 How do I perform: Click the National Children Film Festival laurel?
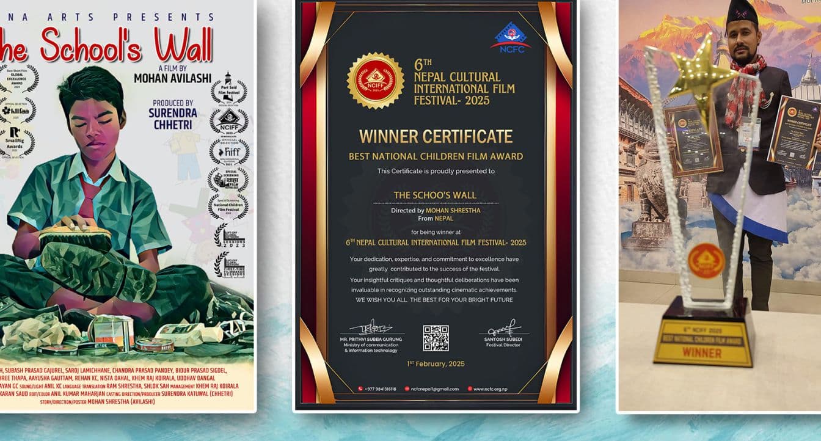(228, 206)
